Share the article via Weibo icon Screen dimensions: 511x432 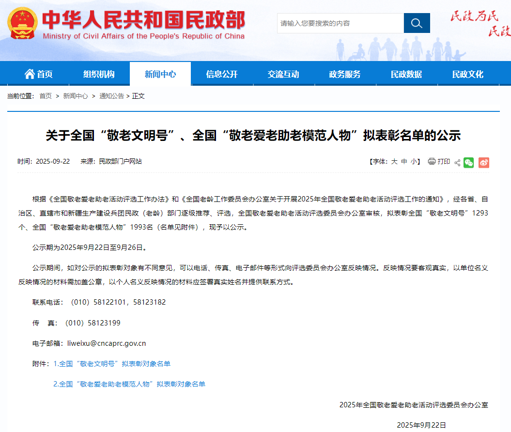483,163
